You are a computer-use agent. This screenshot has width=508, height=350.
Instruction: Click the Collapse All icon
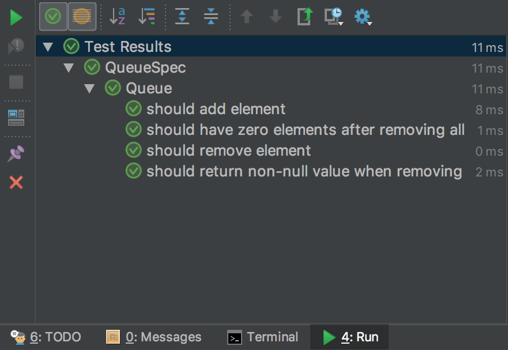(211, 17)
